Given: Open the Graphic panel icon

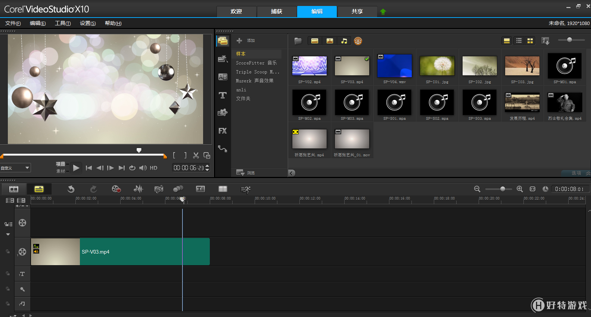Looking at the screenshot, I should [223, 113].
